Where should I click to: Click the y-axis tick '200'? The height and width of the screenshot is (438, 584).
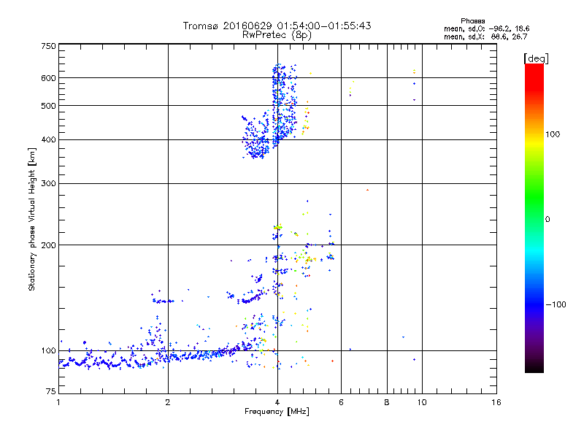pos(48,245)
